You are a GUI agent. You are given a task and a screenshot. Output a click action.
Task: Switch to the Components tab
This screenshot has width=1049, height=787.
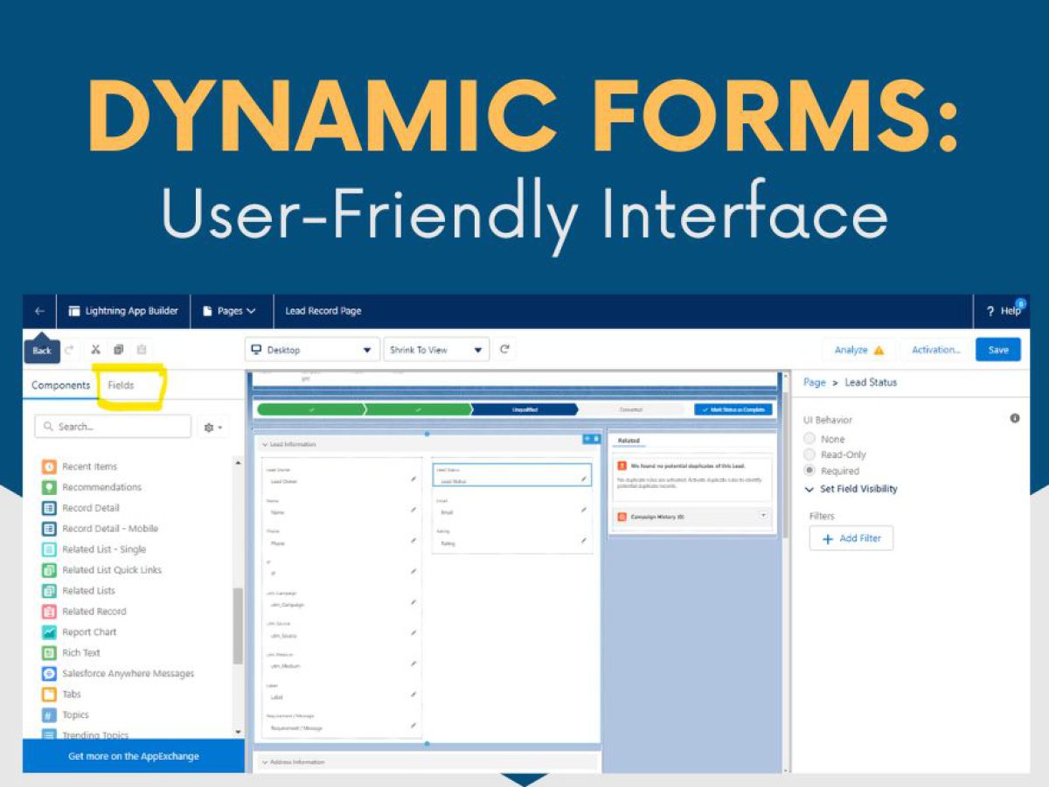[x=60, y=386]
